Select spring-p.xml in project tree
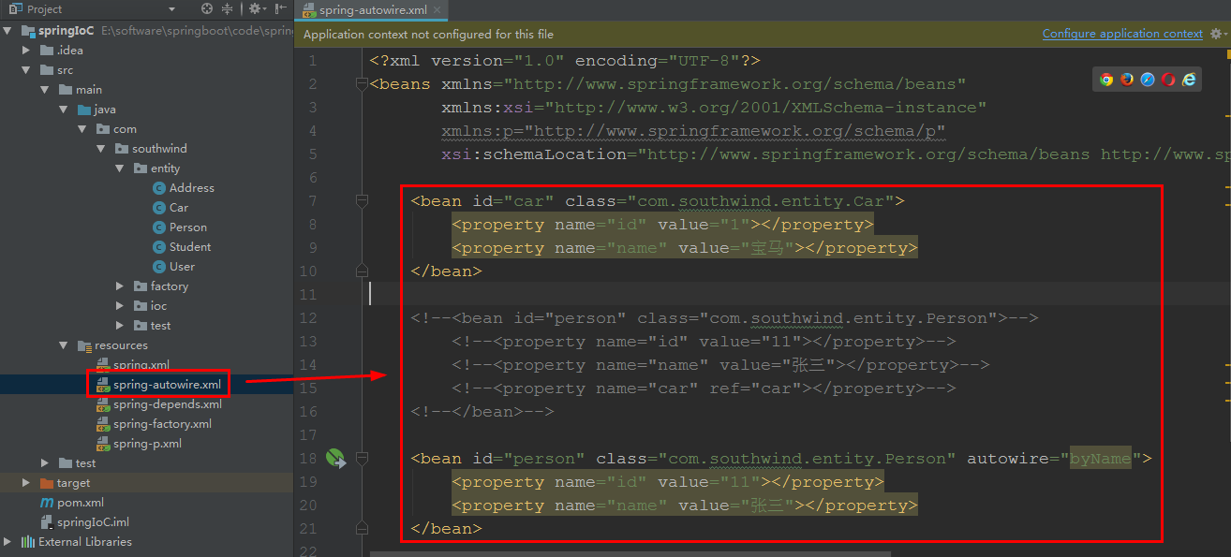The height and width of the screenshot is (557, 1231). 147,444
